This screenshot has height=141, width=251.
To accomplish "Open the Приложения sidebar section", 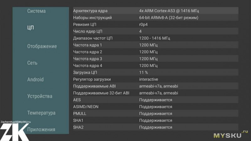I will pyautogui.click(x=41, y=129).
